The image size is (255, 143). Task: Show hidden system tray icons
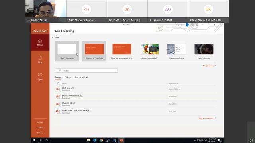pyautogui.click(x=195, y=140)
